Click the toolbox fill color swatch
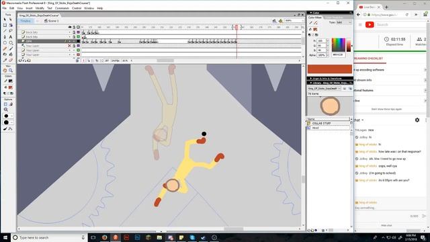 click(11, 87)
